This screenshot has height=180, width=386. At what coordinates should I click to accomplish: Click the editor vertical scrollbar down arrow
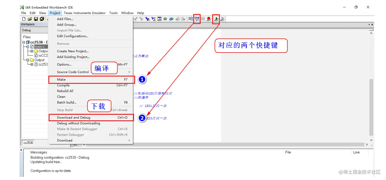[371, 140]
